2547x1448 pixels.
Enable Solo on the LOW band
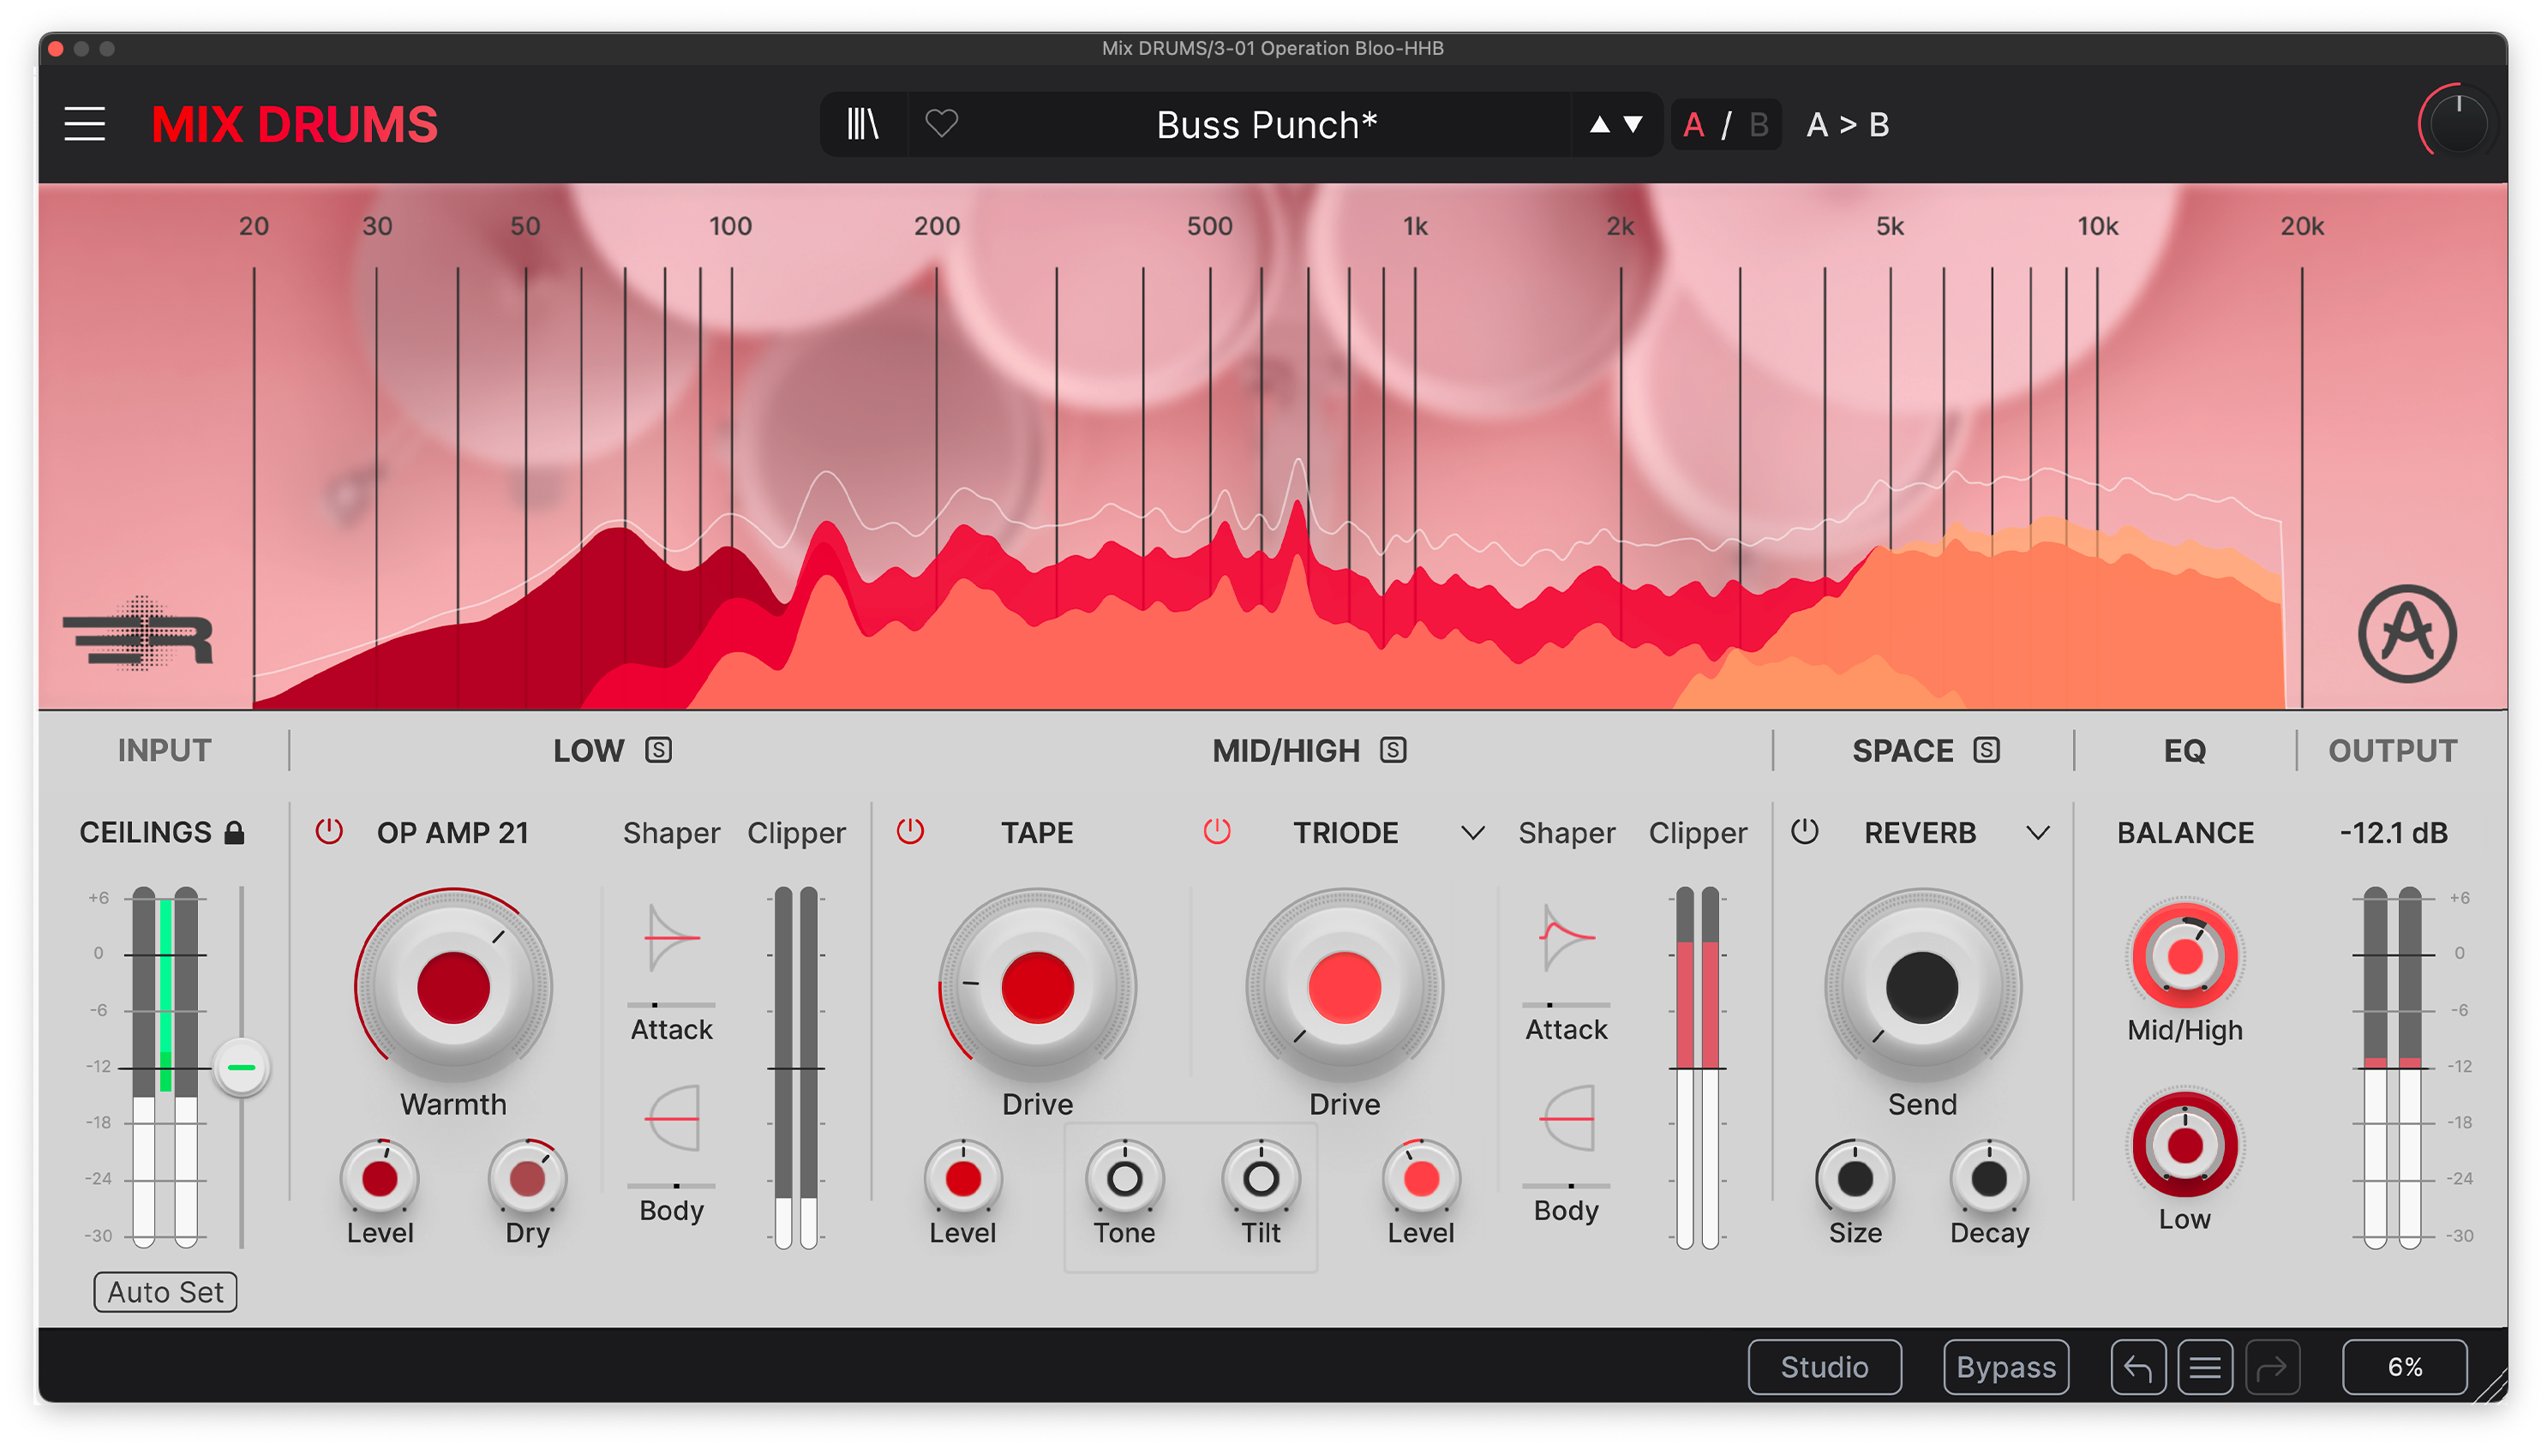pyautogui.click(x=659, y=751)
